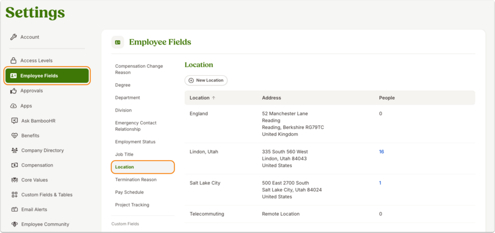Screen dimensions: 495x233
Task: Click the Approvals thumbs-up icon
Action: 13,91
